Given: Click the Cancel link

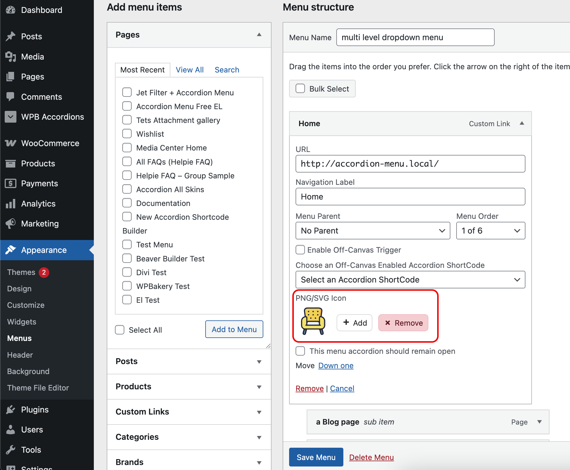Looking at the screenshot, I should [x=342, y=388].
